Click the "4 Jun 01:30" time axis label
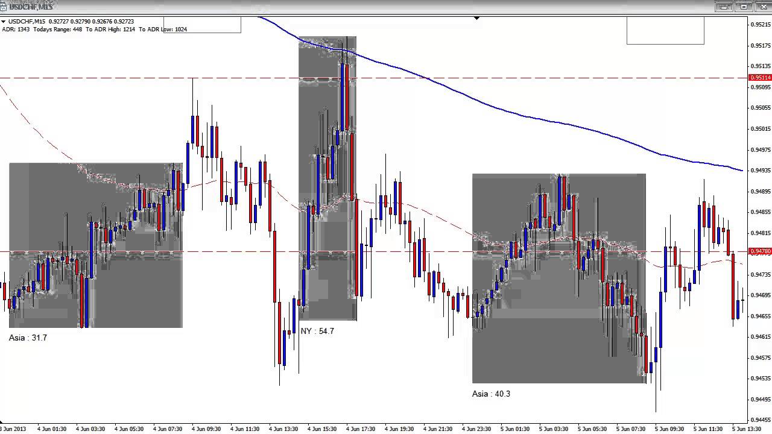772x434 pixels. coord(52,429)
